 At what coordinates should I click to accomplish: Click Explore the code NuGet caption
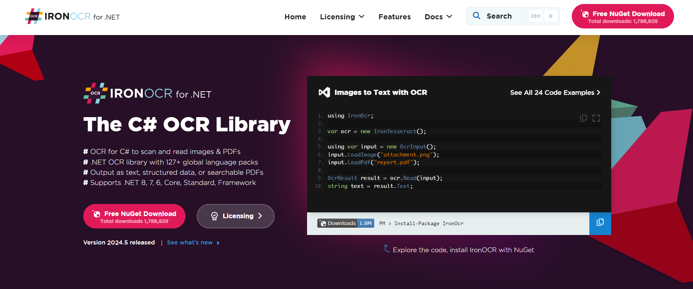463,250
